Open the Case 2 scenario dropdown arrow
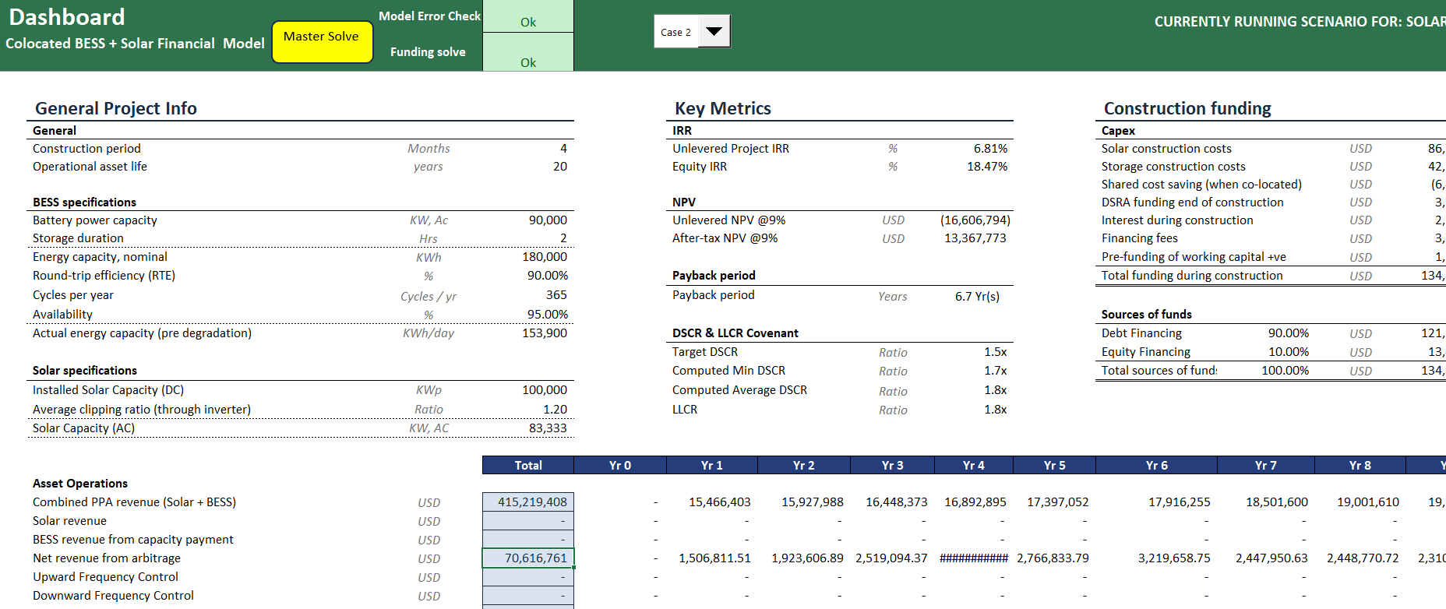The width and height of the screenshot is (1446, 609). [714, 32]
